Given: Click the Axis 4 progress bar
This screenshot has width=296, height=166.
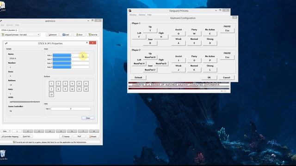Looking at the screenshot, I should click(71, 67).
